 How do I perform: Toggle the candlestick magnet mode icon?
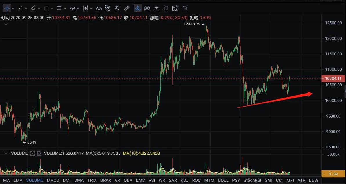coord(147,8)
